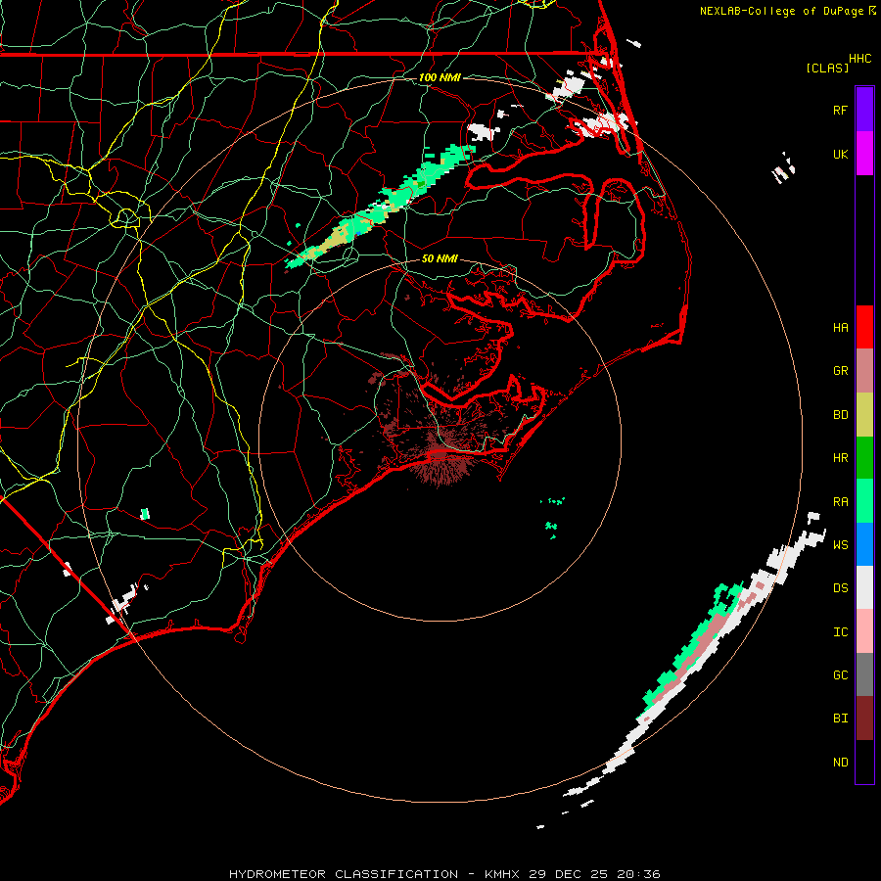
Task: Click the green rain band northwest of radar
Action: tap(382, 206)
